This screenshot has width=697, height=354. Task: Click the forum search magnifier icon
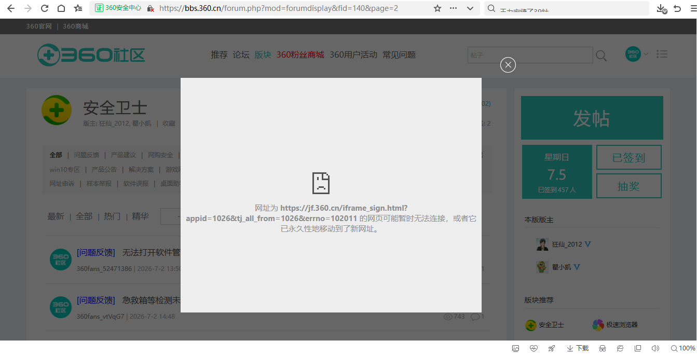click(601, 56)
